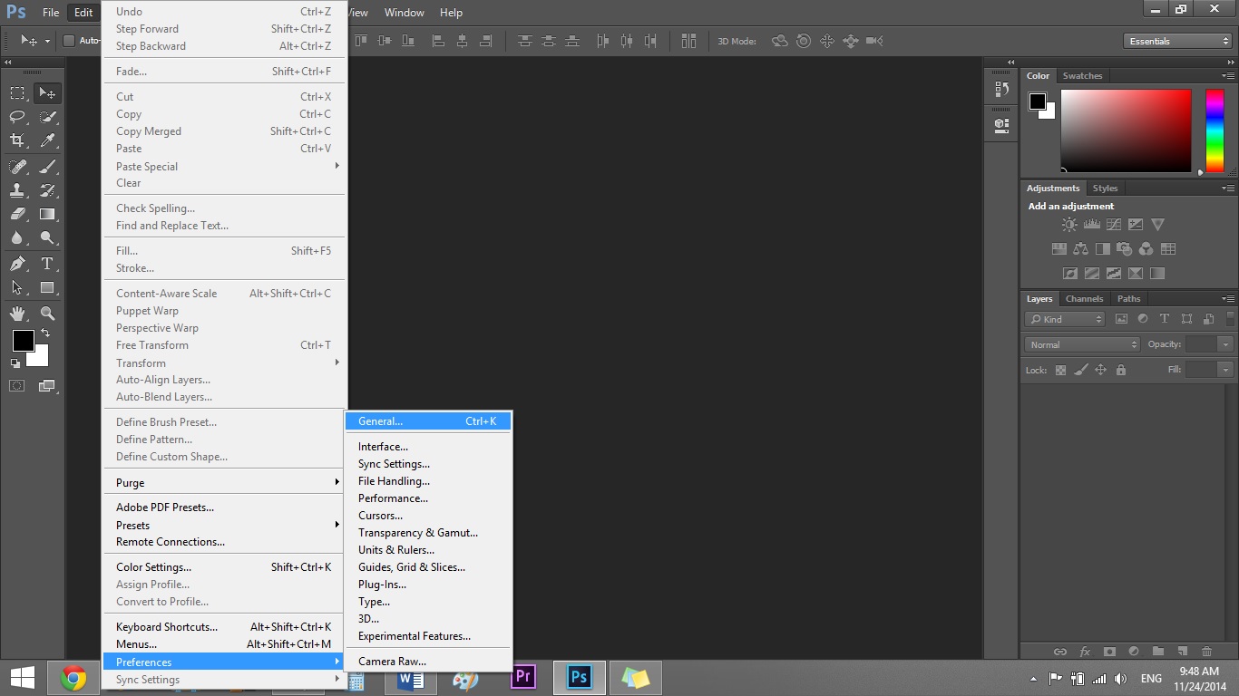Viewport: 1239px width, 696px height.
Task: Open Keyboard Shortcuts from Edit menu
Action: [224, 627]
